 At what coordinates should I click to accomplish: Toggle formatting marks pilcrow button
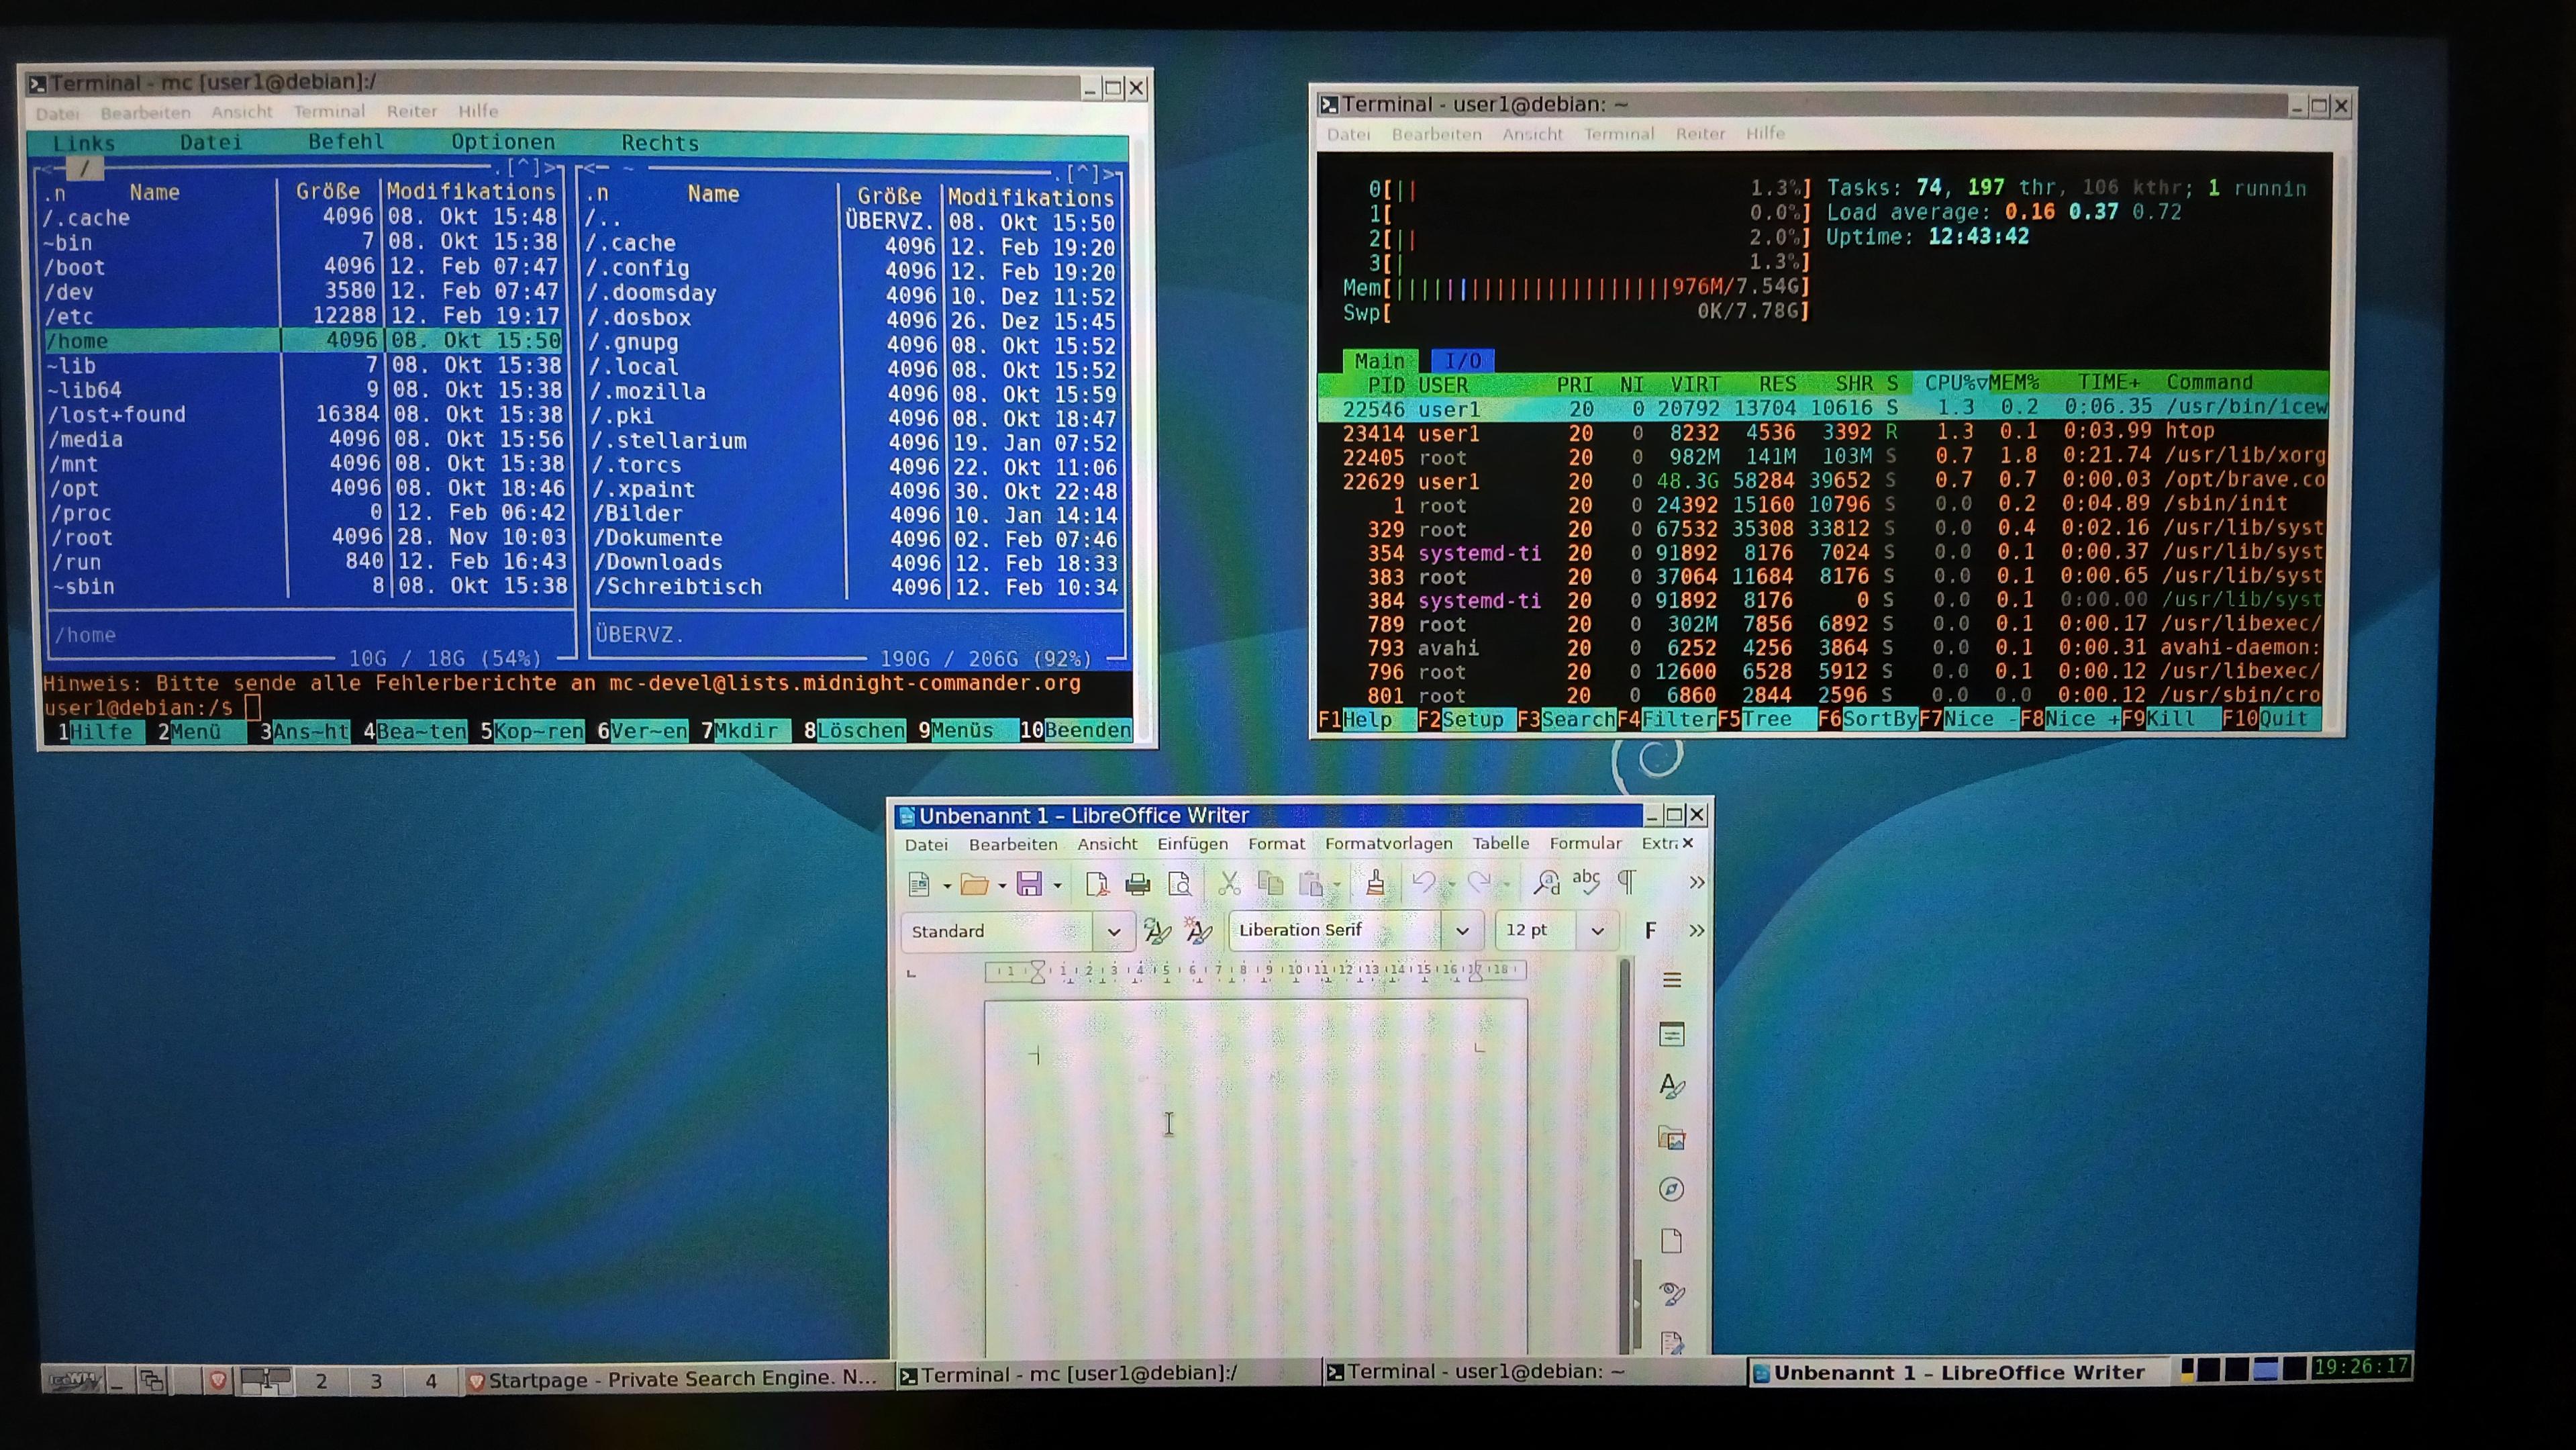point(1627,881)
